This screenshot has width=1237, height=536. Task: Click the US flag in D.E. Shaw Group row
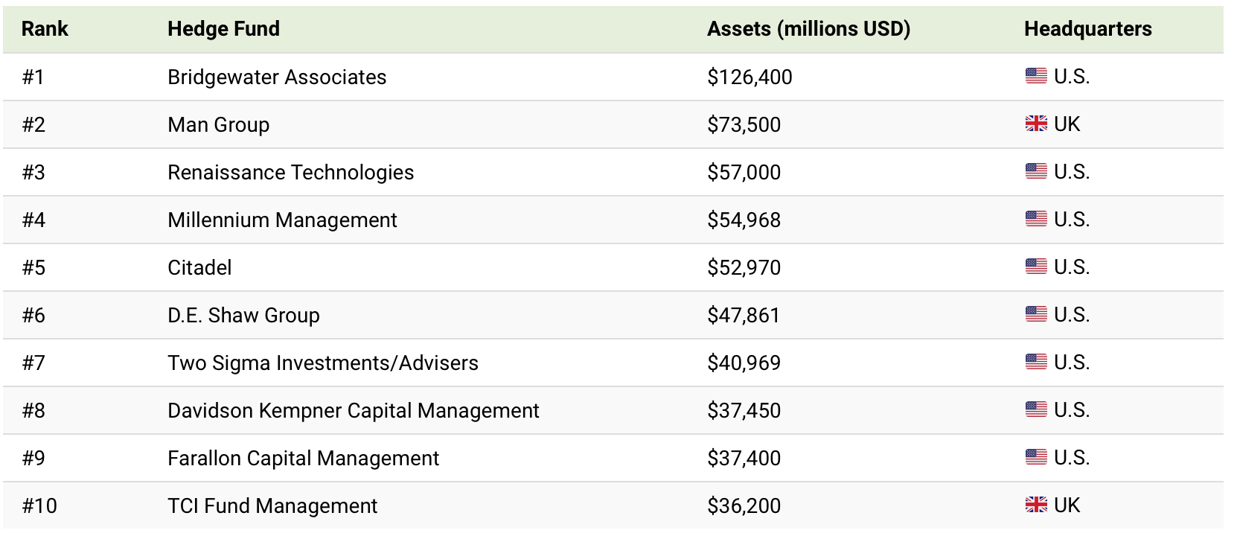(x=1035, y=314)
